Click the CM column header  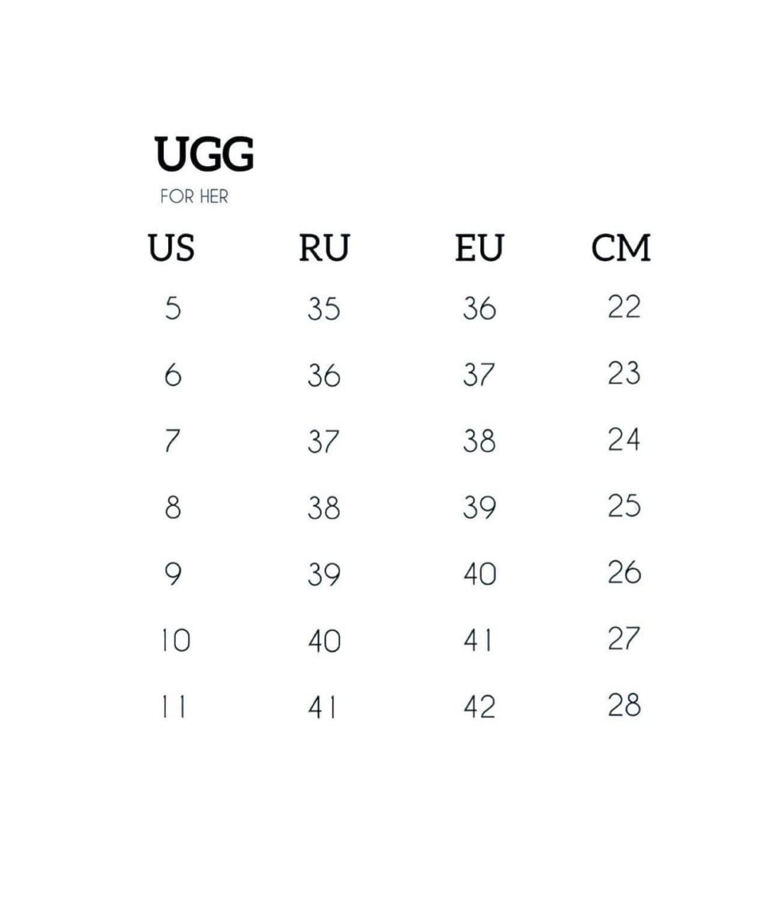(x=621, y=248)
